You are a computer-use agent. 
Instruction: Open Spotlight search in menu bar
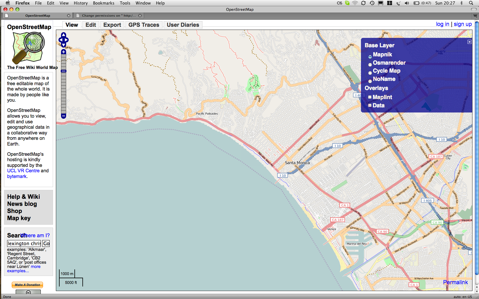(x=471, y=3)
